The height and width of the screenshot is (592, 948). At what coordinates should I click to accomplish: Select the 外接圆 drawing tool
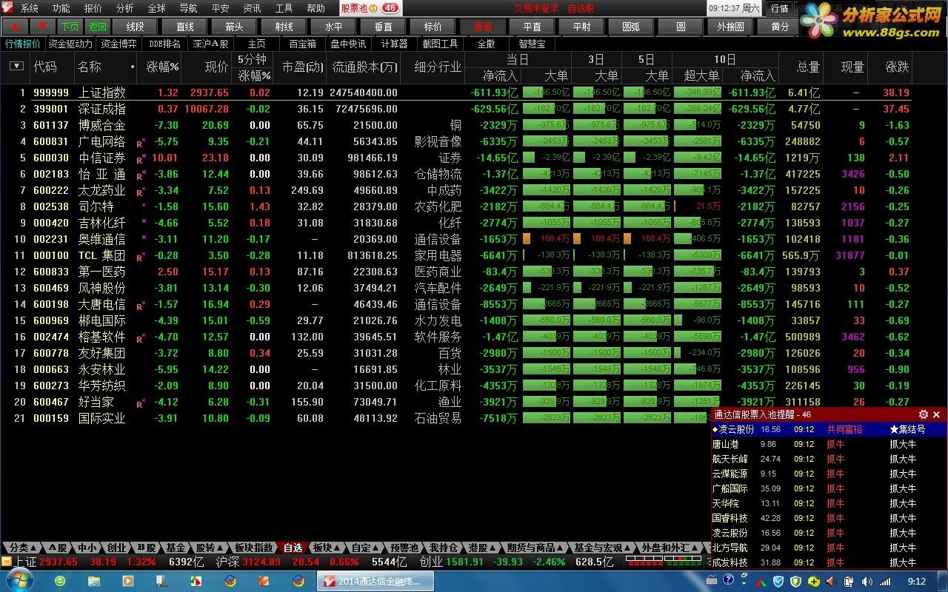click(x=731, y=27)
